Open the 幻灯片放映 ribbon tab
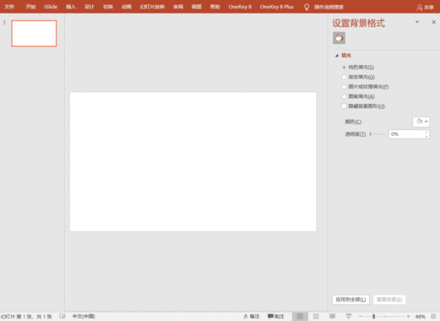 click(x=152, y=7)
